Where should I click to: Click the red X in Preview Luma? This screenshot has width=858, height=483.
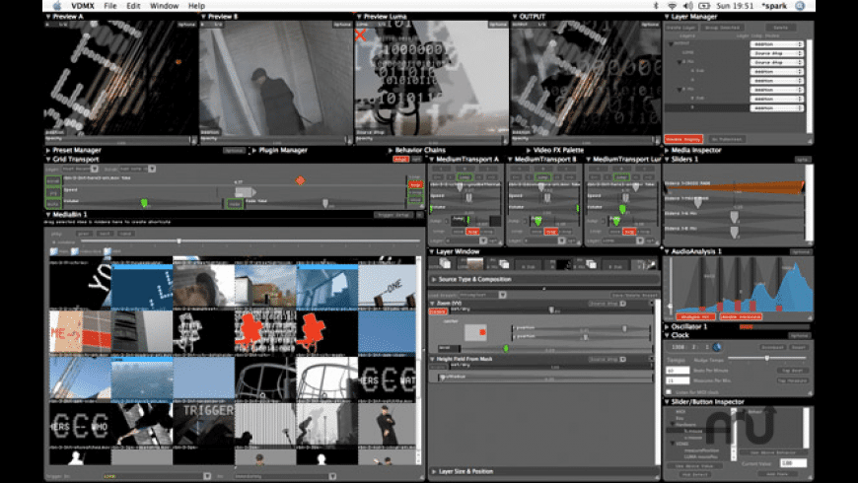point(360,35)
